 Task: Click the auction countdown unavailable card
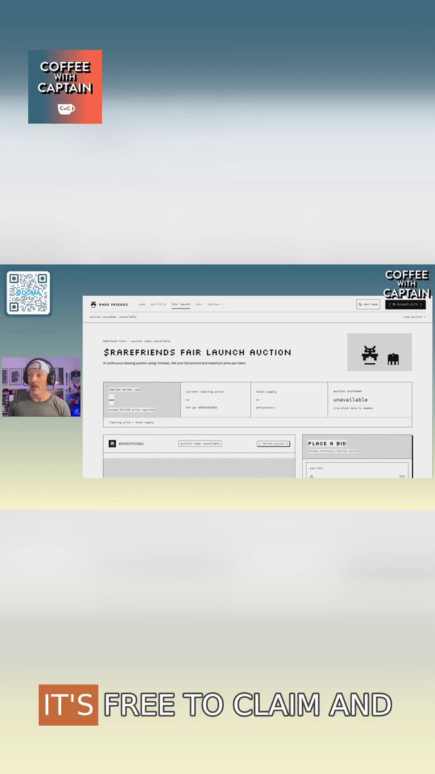[370, 400]
